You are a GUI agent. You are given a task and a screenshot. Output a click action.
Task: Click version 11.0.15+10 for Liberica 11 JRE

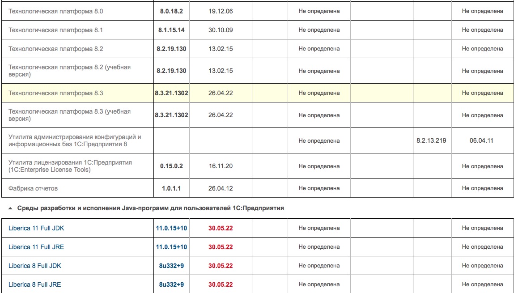tap(171, 247)
